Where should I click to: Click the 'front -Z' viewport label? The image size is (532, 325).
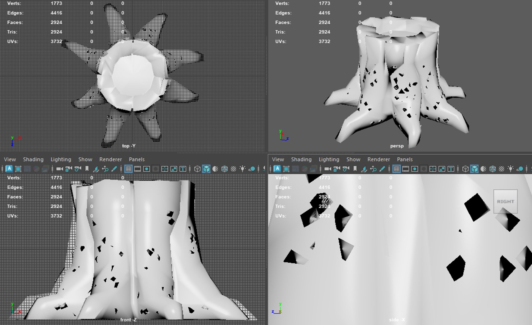click(x=128, y=320)
